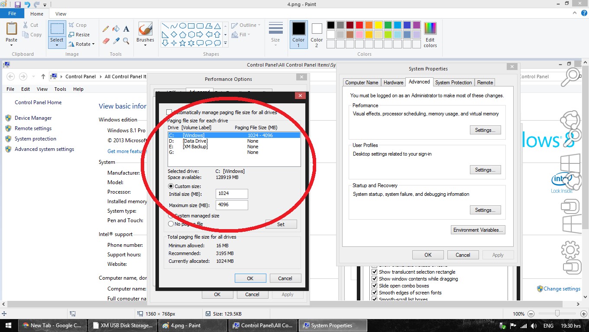
Task: Open the Resize and Skew command
Action: tap(79, 35)
